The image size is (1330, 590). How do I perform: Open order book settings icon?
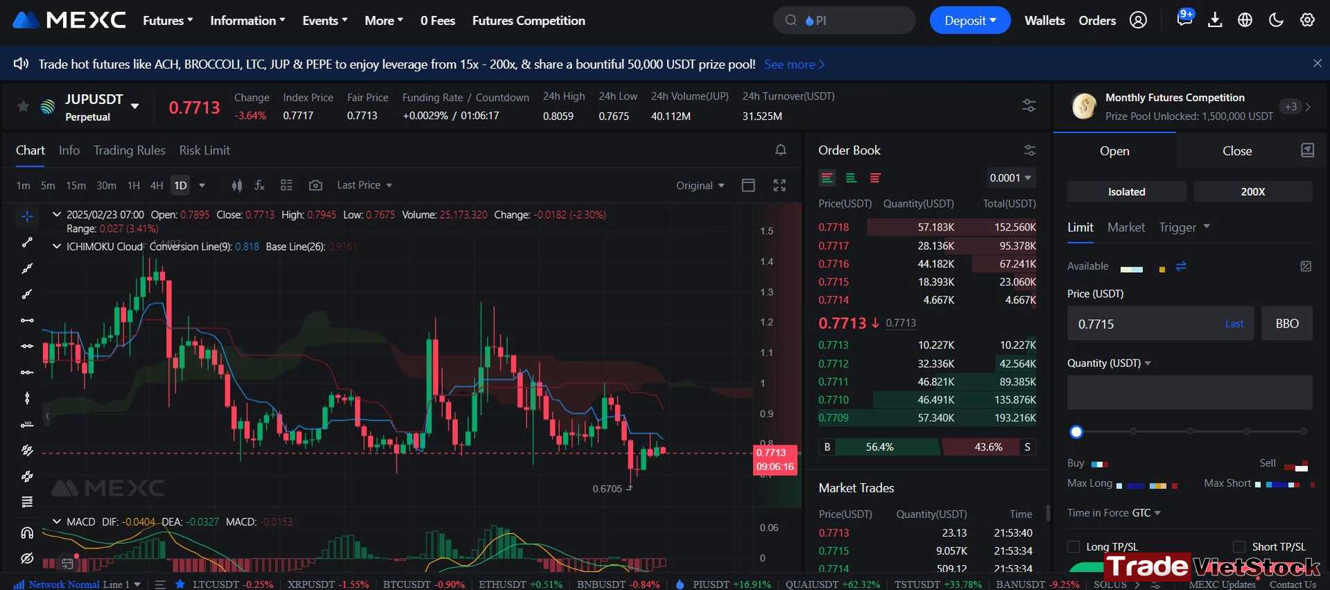pos(1029,150)
